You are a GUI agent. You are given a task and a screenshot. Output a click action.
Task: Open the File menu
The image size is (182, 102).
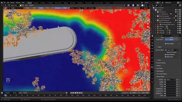pyautogui.click(x=5, y=3)
